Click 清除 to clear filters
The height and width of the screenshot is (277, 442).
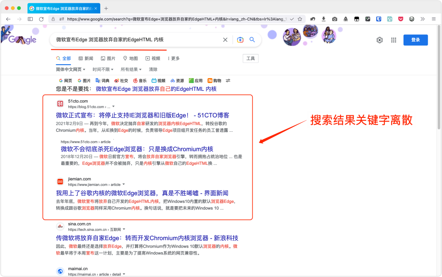point(153,69)
